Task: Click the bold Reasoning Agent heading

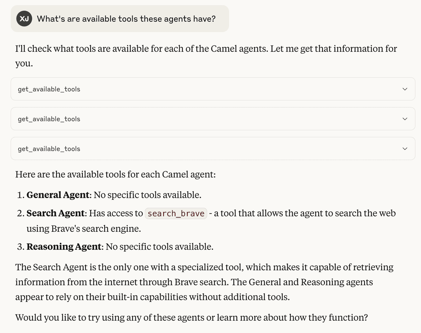Action: pos(64,247)
